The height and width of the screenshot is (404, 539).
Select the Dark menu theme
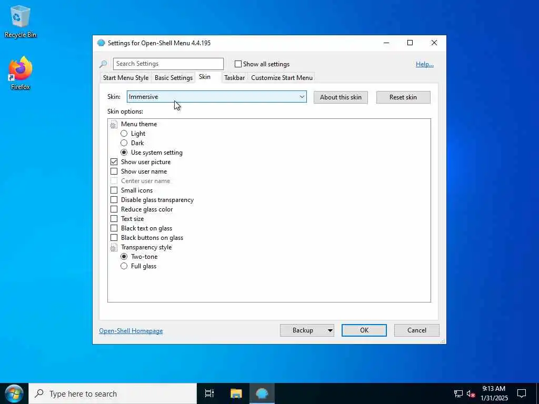coord(124,143)
